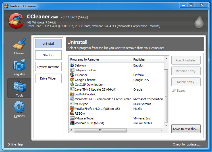This screenshot has width=212, height=152.
Task: Open the Cleaner section icon
Action: [19, 44]
